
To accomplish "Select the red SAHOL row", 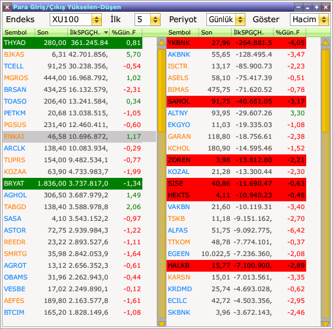I will [236, 102].
